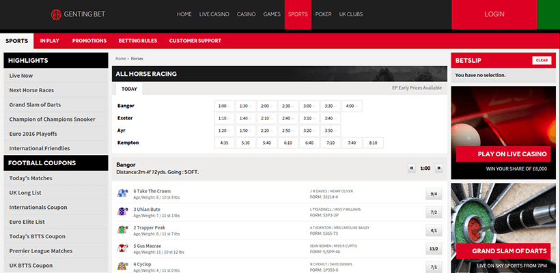
Task: Open Euro Elite List link
Action: 56,222
